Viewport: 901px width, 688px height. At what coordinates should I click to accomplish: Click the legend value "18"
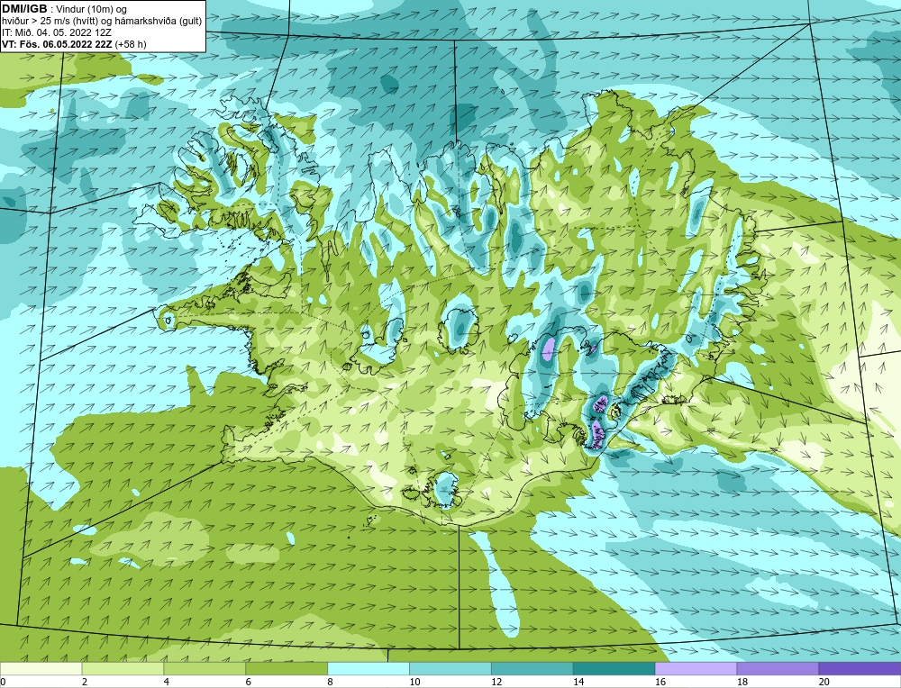tap(742, 682)
